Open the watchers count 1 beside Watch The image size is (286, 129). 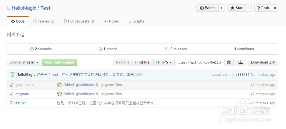tap(221, 8)
